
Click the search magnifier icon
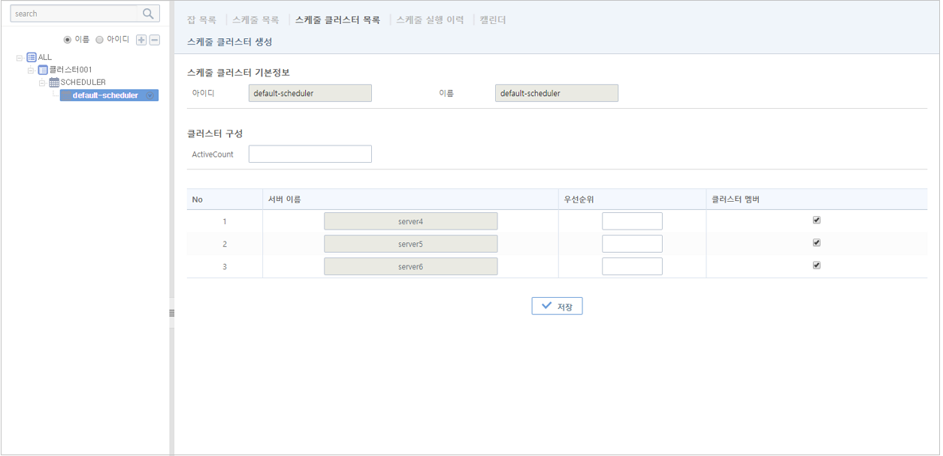(x=148, y=13)
